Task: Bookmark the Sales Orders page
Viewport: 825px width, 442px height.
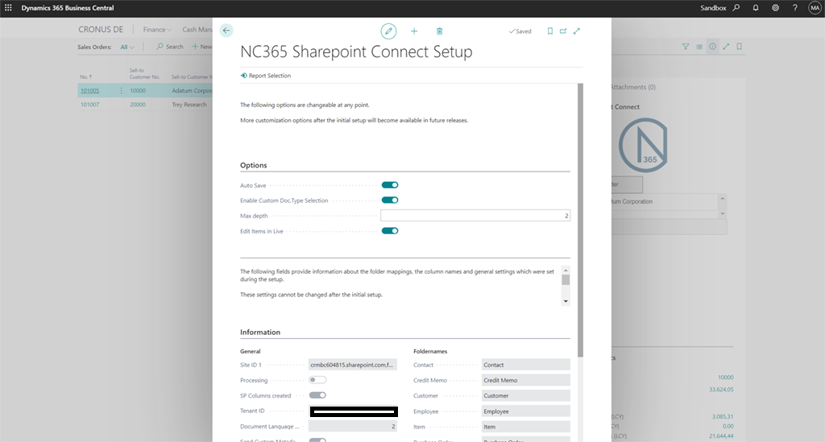Action: [740, 47]
